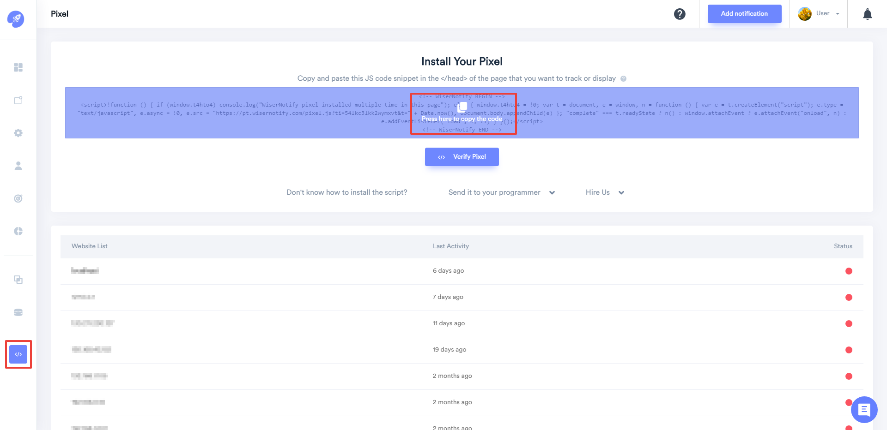Click the 'Install Your Pixel' heading

pyautogui.click(x=462, y=61)
